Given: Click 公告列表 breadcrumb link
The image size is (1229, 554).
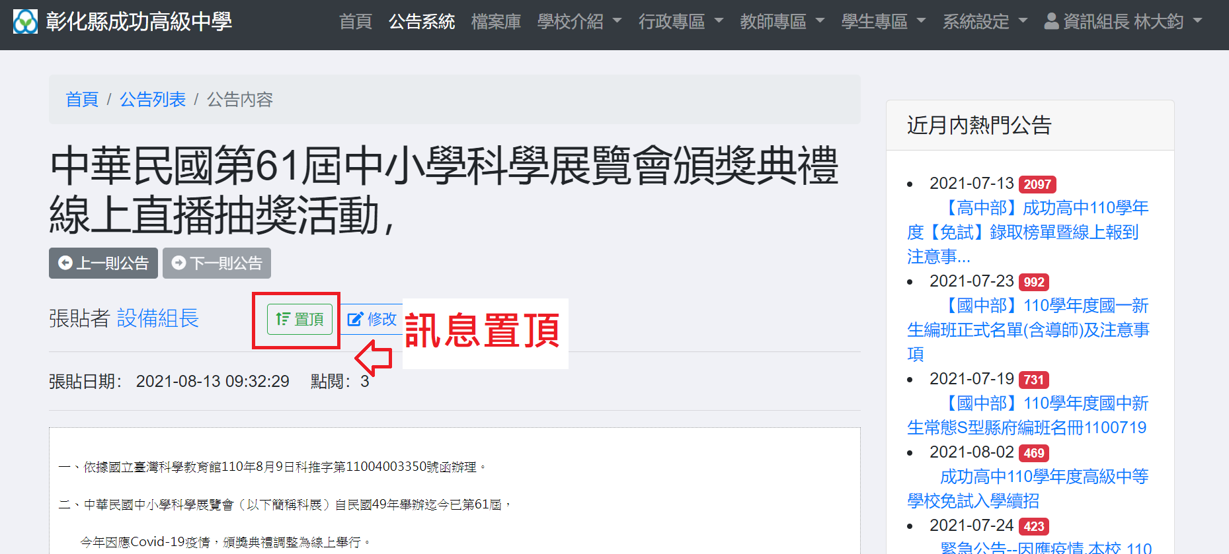Looking at the screenshot, I should coord(153,100).
